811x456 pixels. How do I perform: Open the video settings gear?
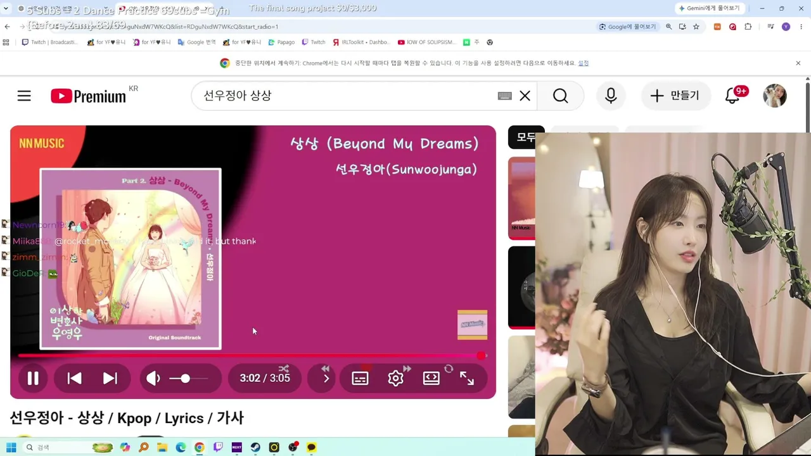coord(395,378)
